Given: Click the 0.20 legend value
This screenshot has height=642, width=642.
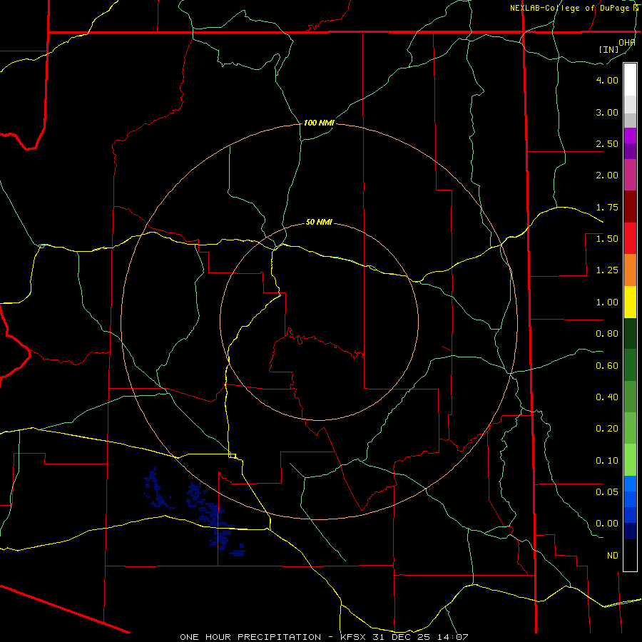Looking at the screenshot, I should tap(607, 429).
